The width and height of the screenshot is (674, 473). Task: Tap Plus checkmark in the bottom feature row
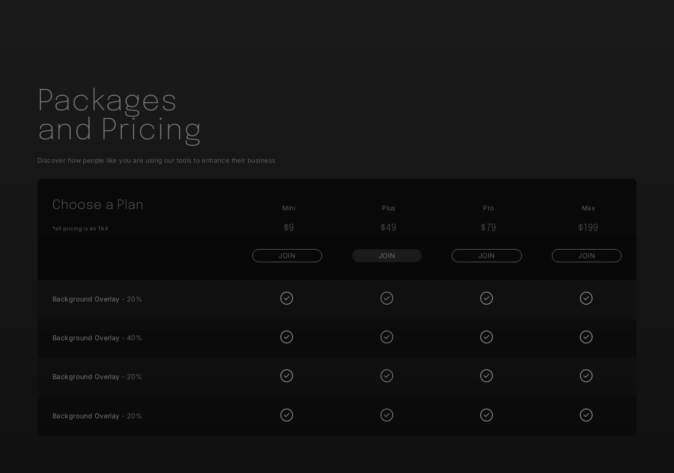point(387,415)
